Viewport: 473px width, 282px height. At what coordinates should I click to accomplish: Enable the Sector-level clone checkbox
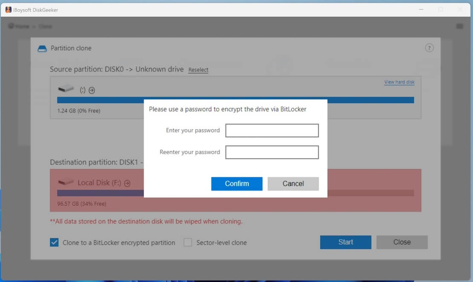(187, 242)
